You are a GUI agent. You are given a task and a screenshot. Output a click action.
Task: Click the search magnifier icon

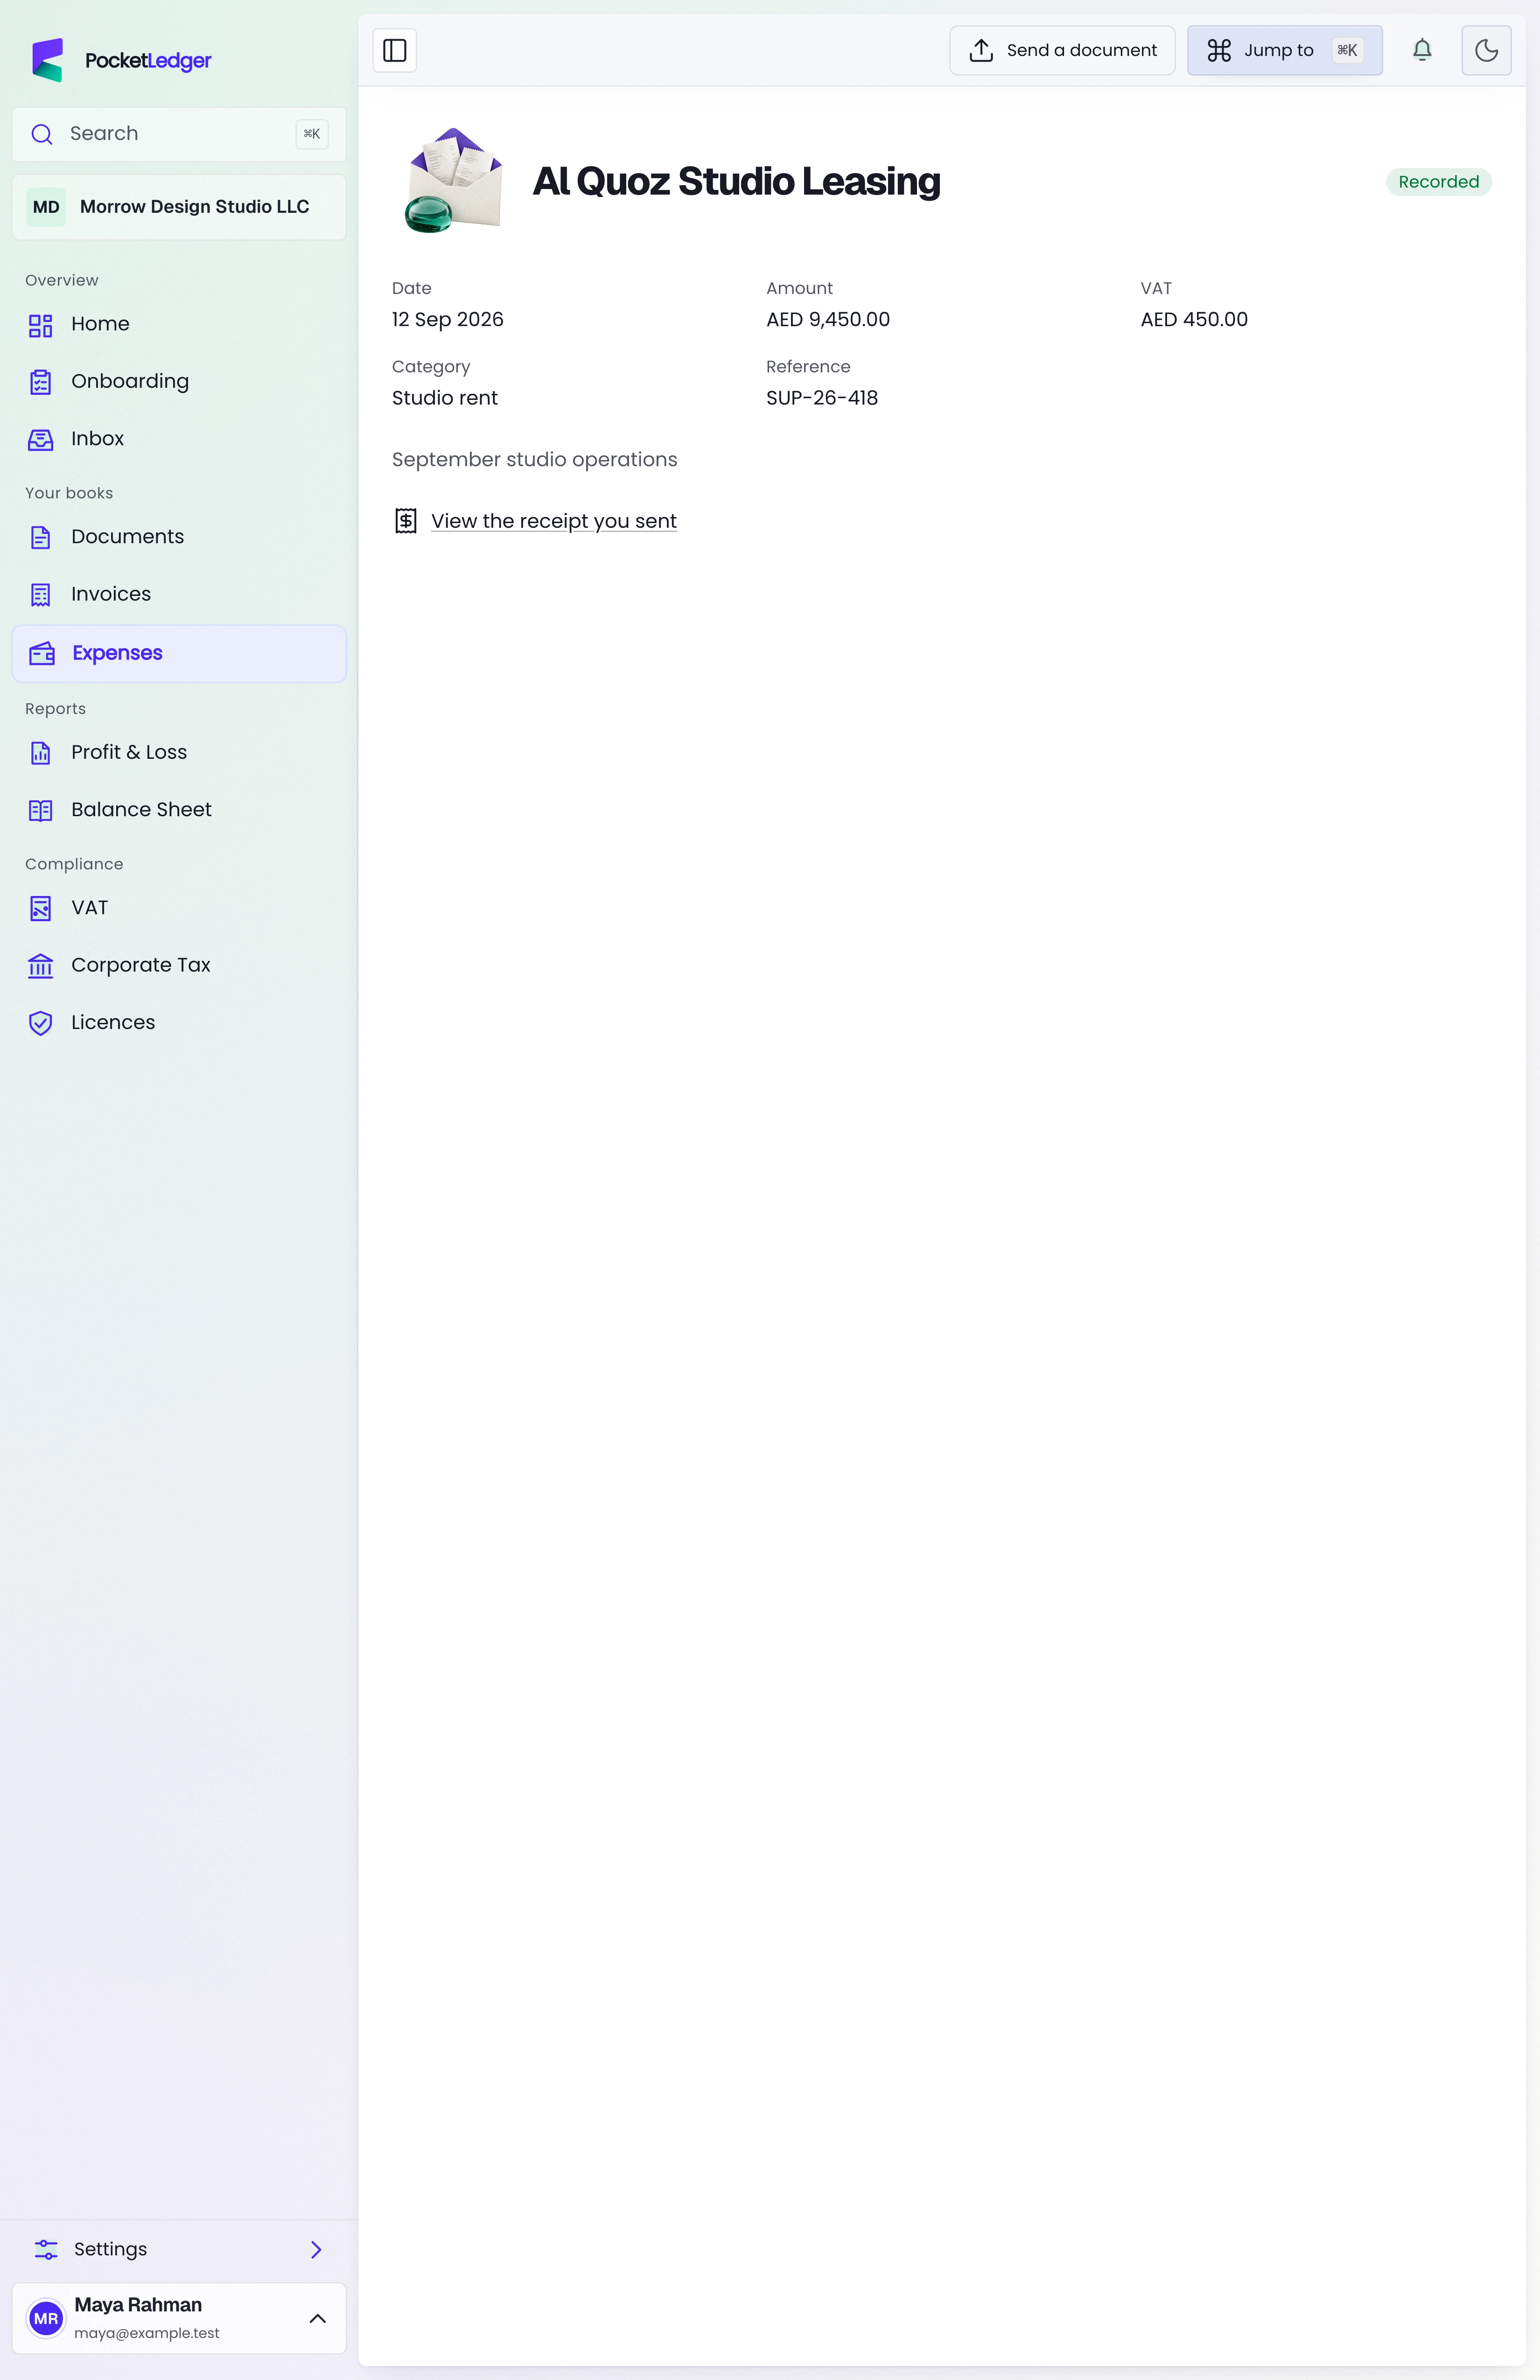[x=41, y=134]
